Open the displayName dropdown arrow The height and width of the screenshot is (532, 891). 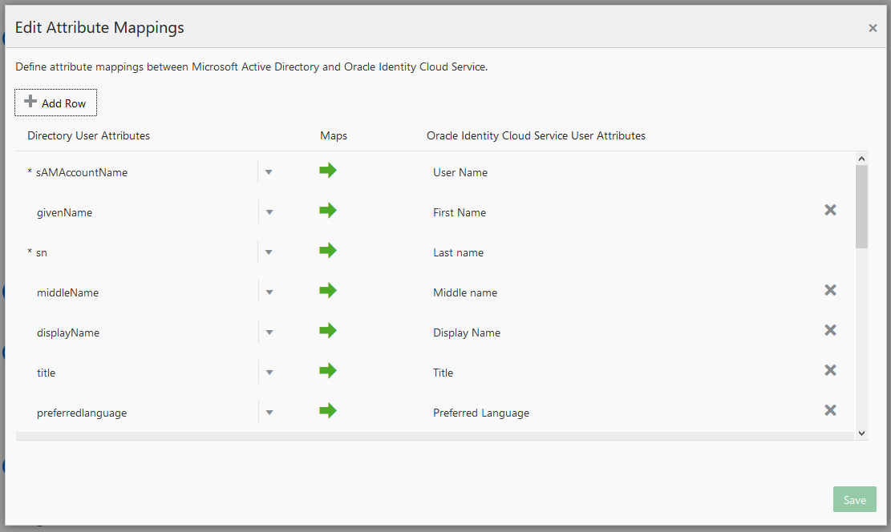pyautogui.click(x=269, y=332)
